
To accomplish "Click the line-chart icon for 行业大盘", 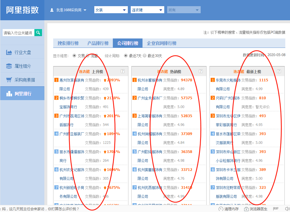I will [9, 52].
